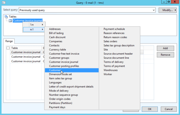Select first Customer invoice journal range row
The image size is (180, 115).
pyautogui.click(x=26, y=52)
